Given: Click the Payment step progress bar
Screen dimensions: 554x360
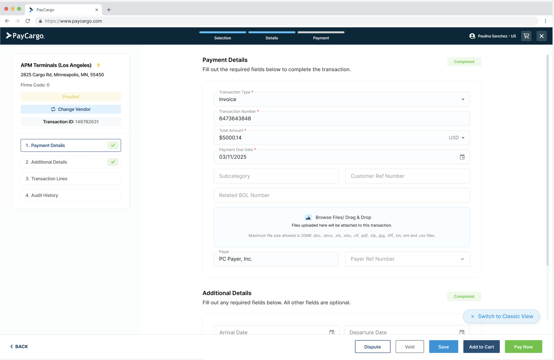Looking at the screenshot, I should 321,32.
